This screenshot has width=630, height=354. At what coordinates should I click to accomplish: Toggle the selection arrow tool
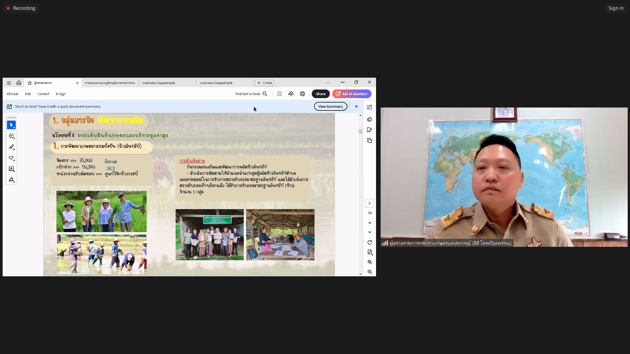pos(11,125)
